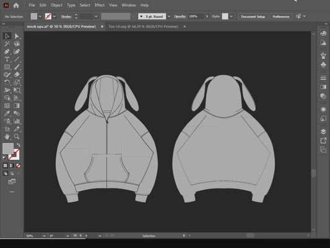
Task: Select the Zoom tool magnifier
Action: (17, 136)
